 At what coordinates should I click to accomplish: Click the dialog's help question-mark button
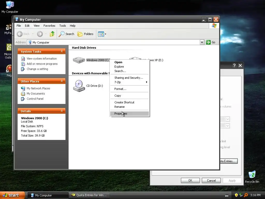(234, 66)
